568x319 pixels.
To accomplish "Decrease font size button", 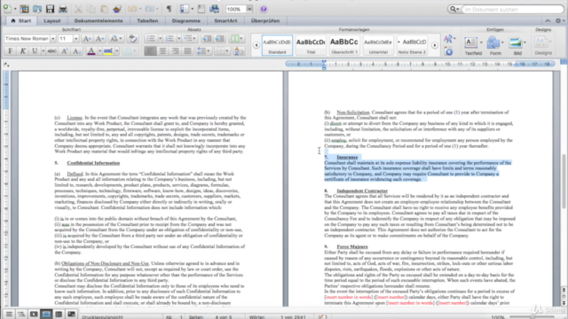I will (99, 39).
